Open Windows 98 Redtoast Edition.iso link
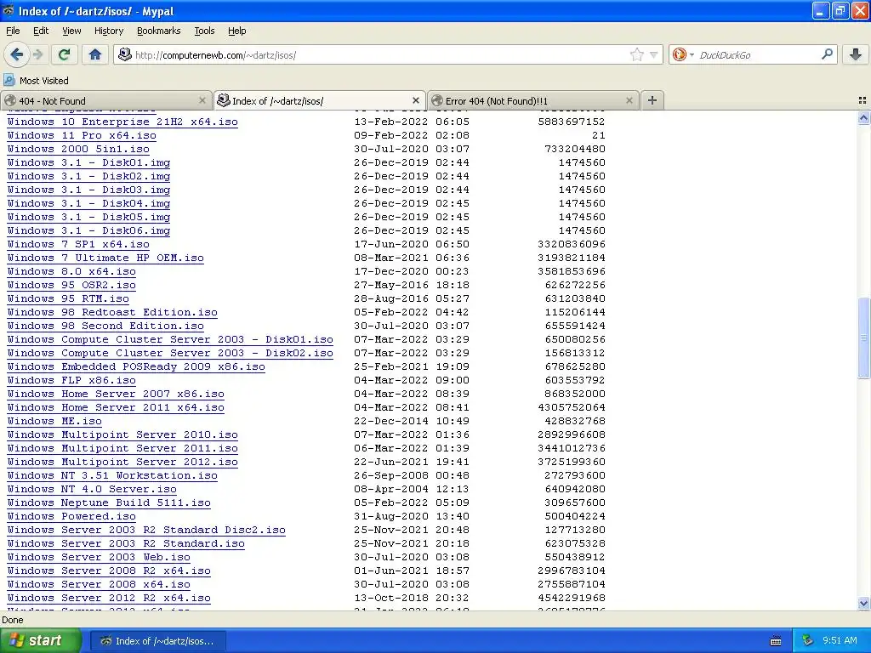871x653 pixels. pos(113,313)
